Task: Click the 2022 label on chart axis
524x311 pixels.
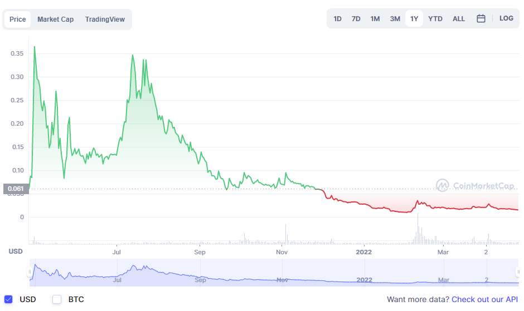Action: [364, 252]
